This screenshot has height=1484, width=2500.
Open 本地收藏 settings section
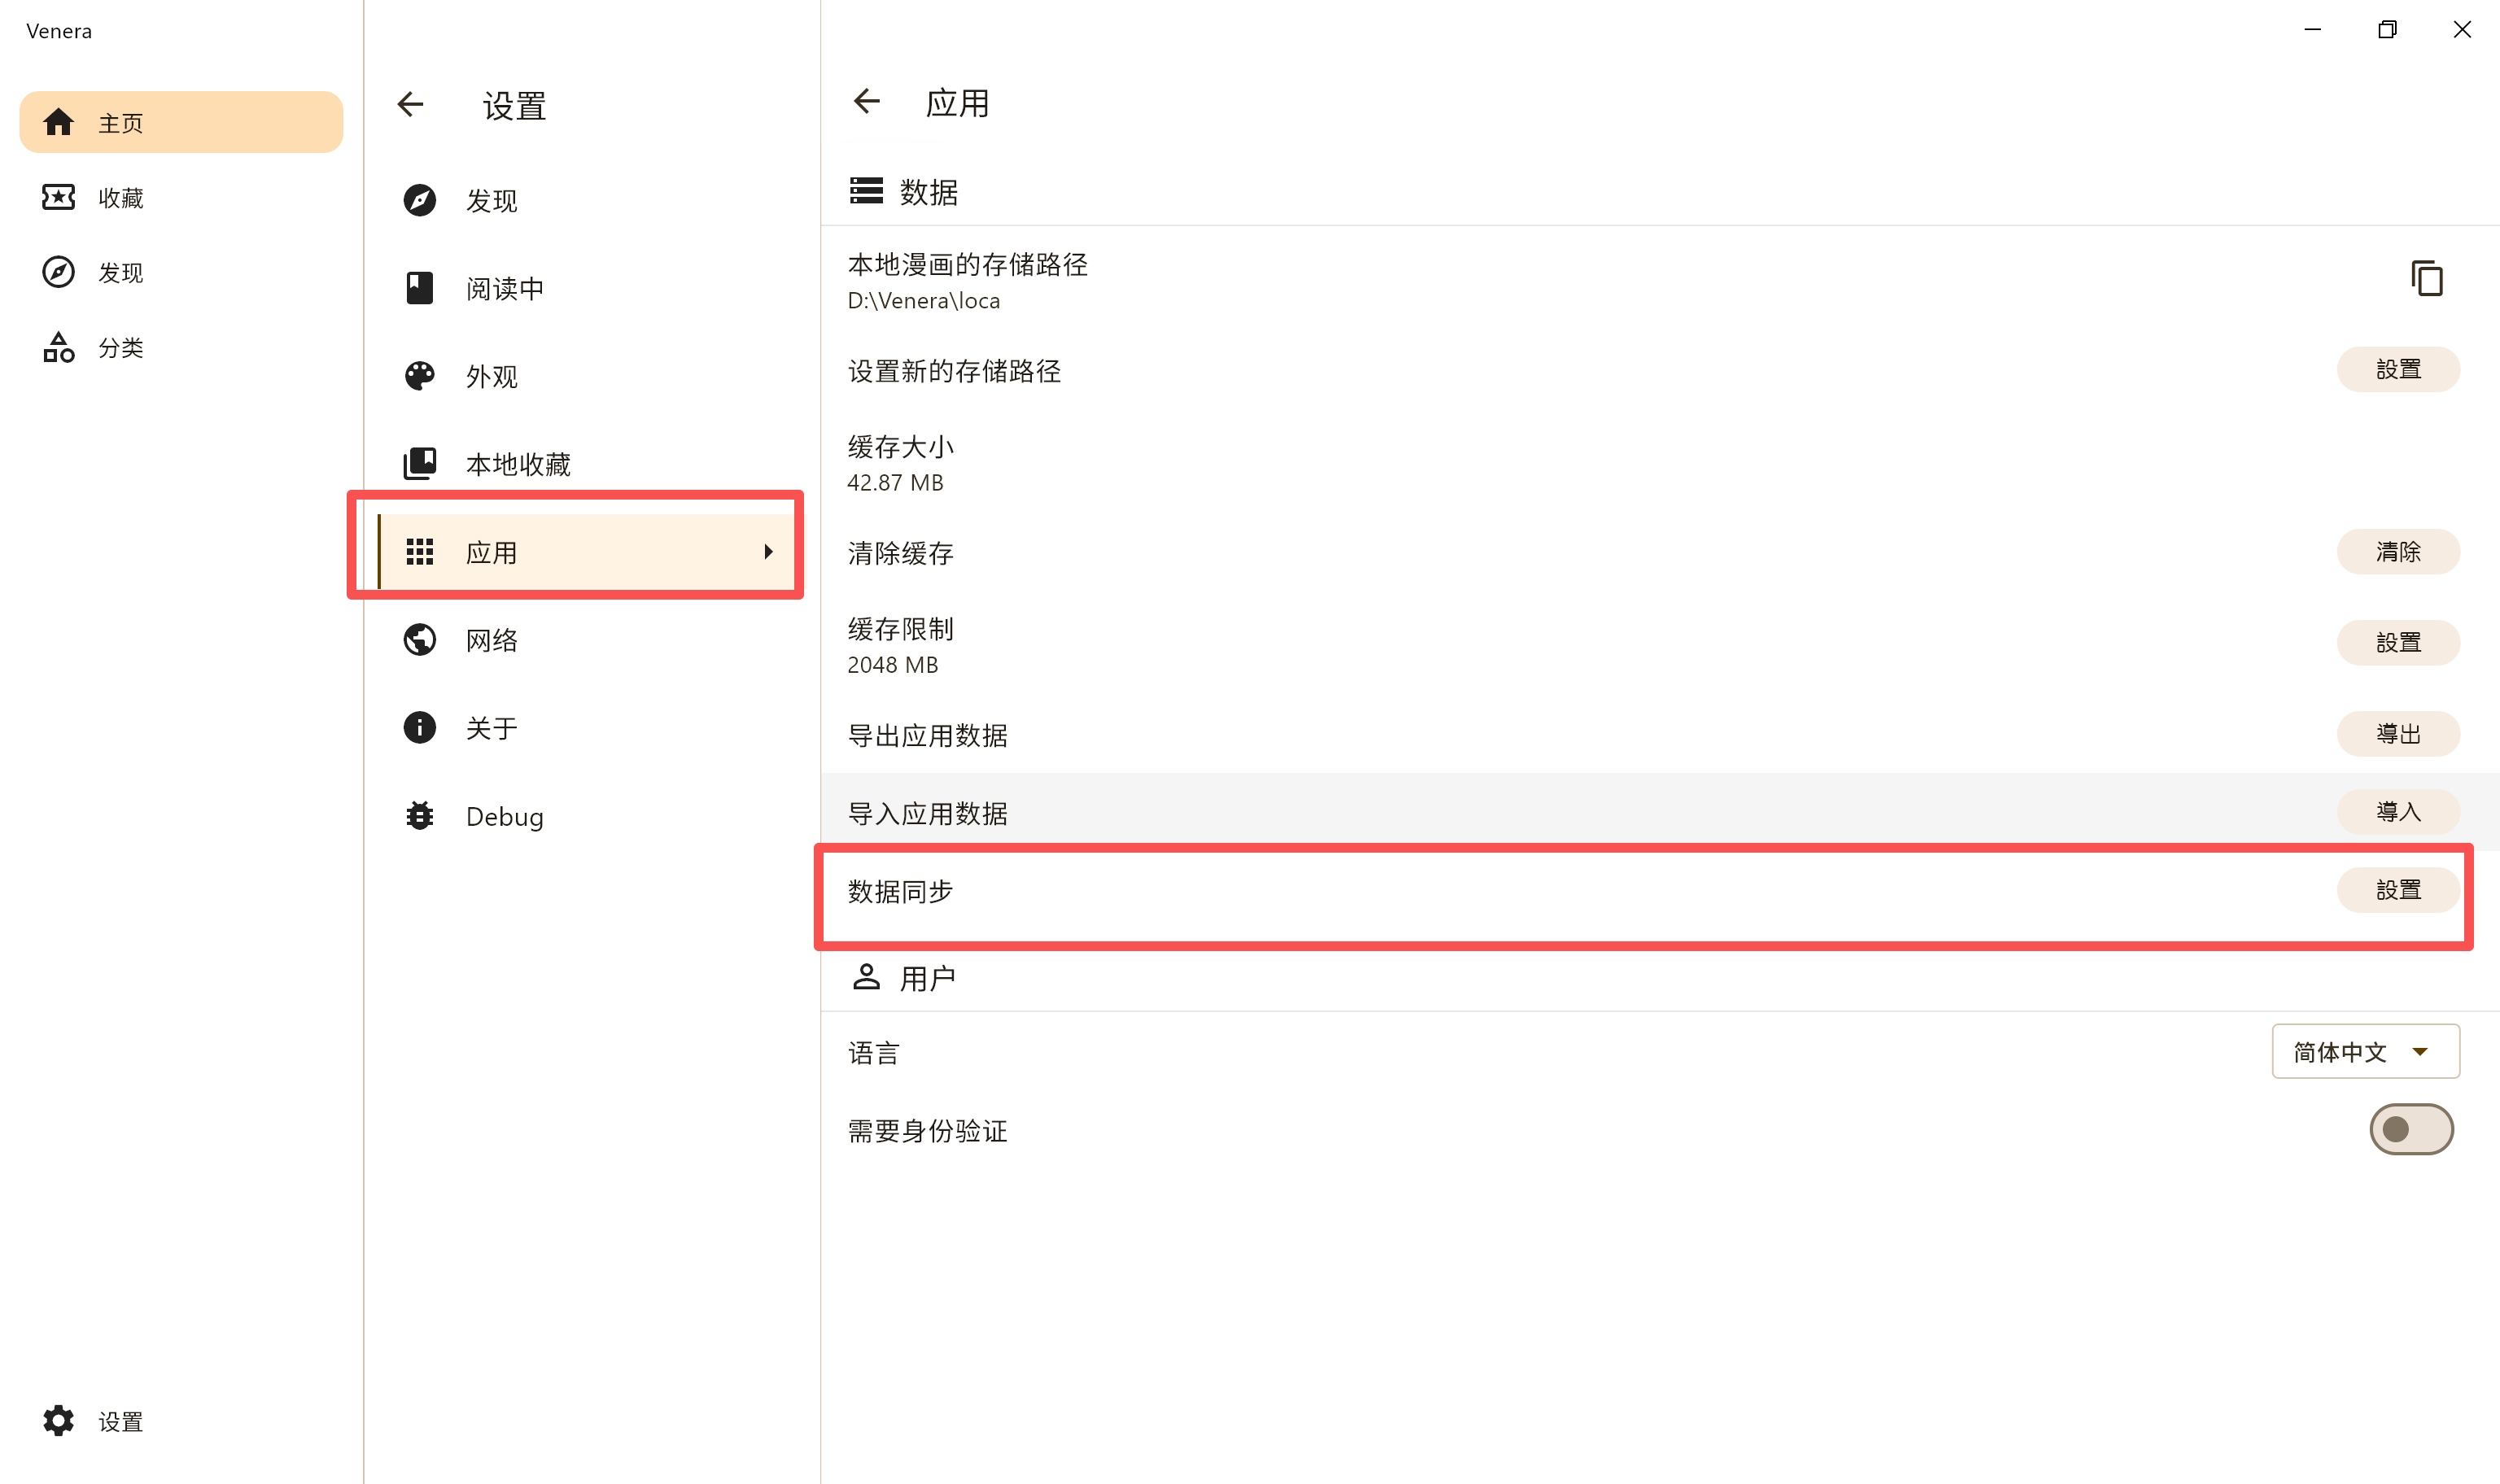click(x=517, y=464)
